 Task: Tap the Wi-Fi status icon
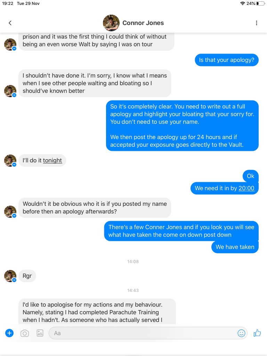[242, 3]
